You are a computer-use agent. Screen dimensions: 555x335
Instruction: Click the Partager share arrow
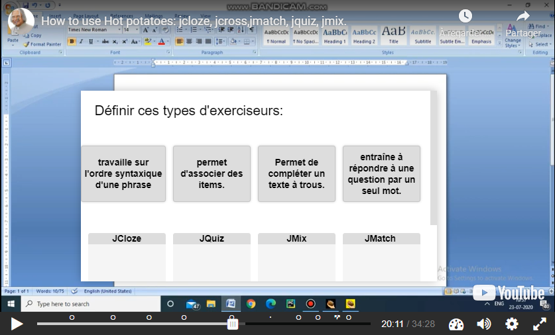[x=523, y=16]
